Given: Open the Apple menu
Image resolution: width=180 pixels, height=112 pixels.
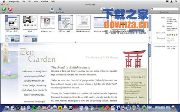Looking at the screenshot, I should (4, 1).
